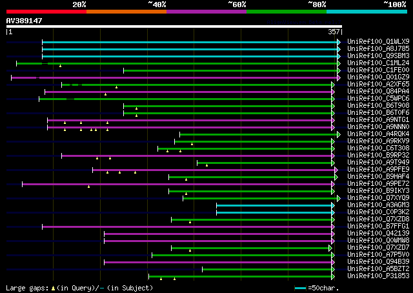Click the yellow gap marker under A2XF65 bar
The height and width of the screenshot is (293, 413).
click(116, 87)
